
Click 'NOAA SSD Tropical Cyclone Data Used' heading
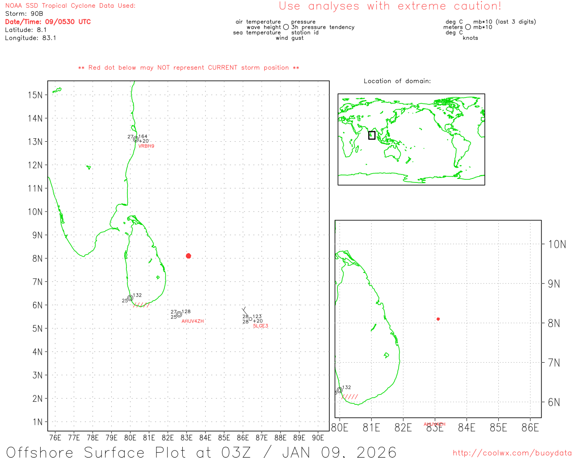click(x=70, y=6)
